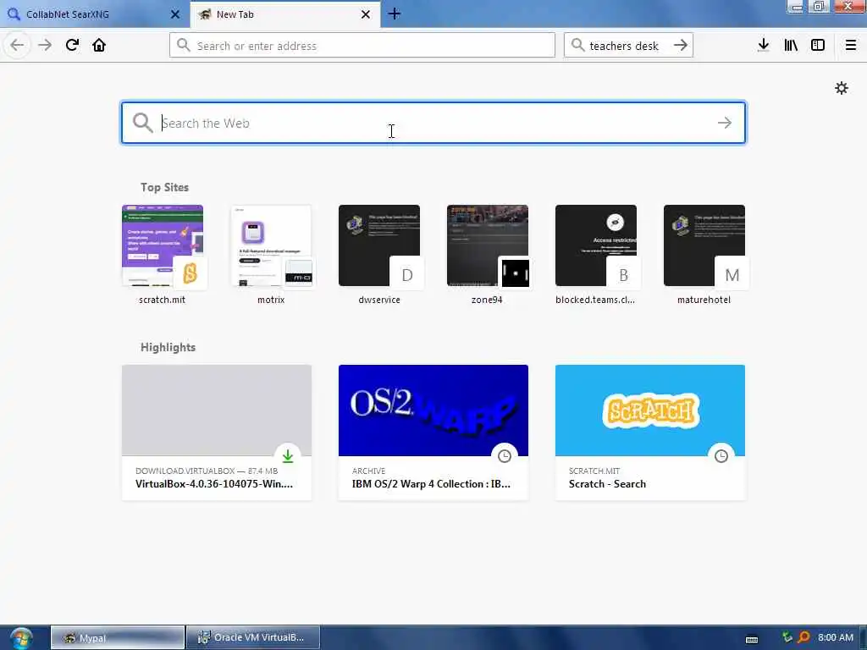Reload the current page
867x650 pixels.
[72, 46]
